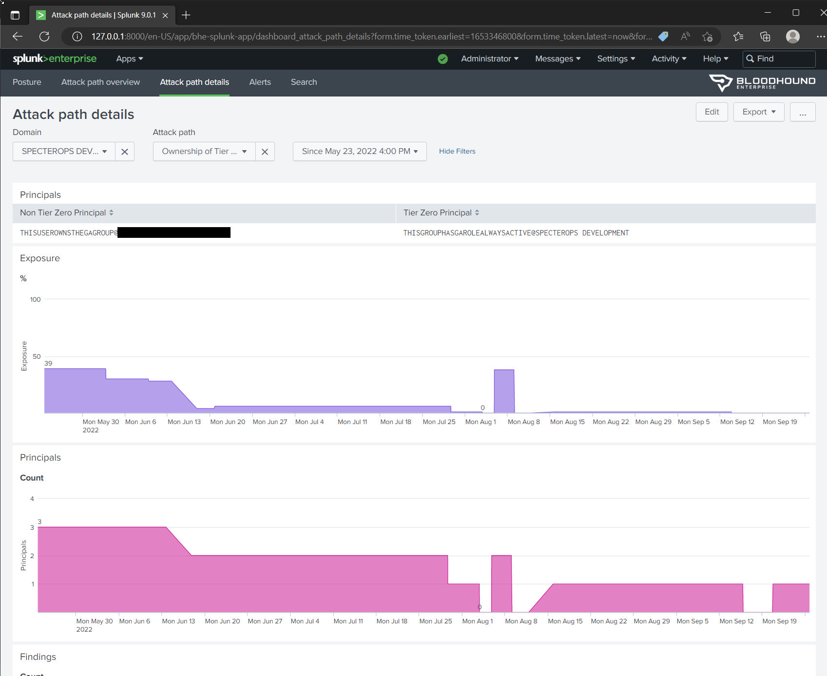Screen dimensions: 827x676
Task: Click the Principals count spike near Aug 1
Action: tap(501, 583)
